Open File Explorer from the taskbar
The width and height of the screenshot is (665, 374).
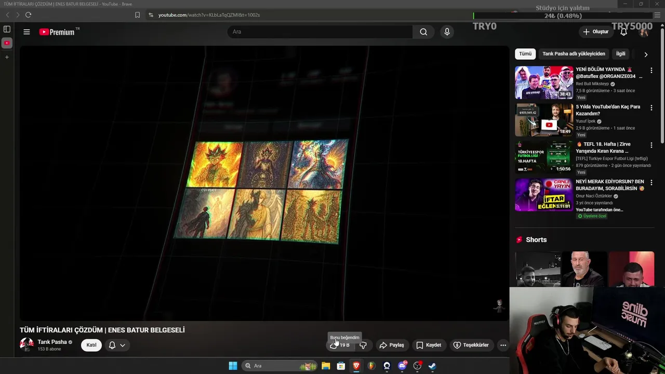pos(326,366)
